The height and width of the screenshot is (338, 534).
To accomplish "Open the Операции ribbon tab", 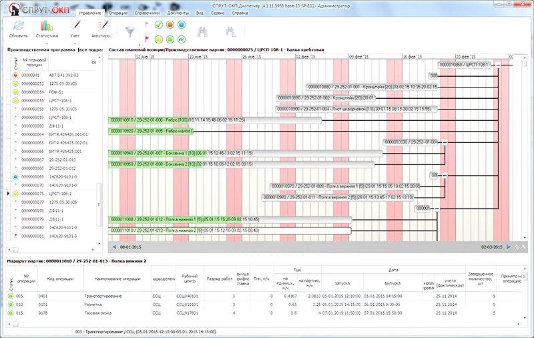I will click(x=117, y=13).
